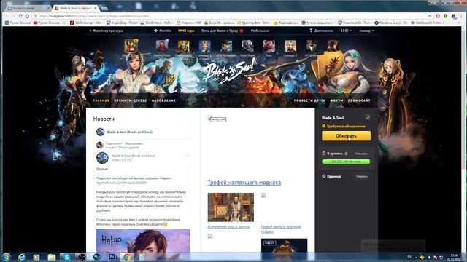This screenshot has height=262, width=467.
Task: Select the Blade & Soul game icon
Action: 131,47
